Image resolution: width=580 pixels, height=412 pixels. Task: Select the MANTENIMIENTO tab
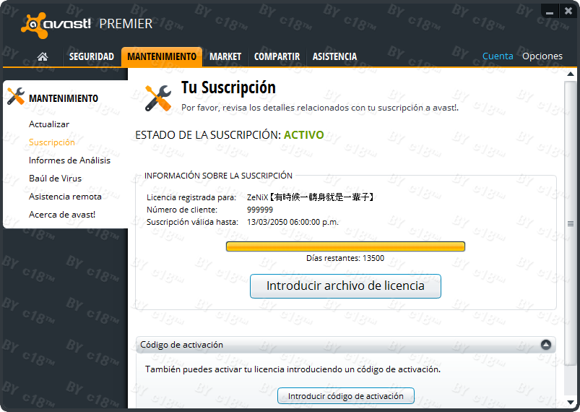coord(162,56)
